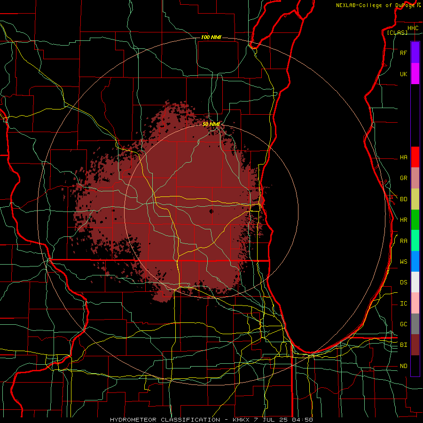Click the HR legend label

click(403, 220)
